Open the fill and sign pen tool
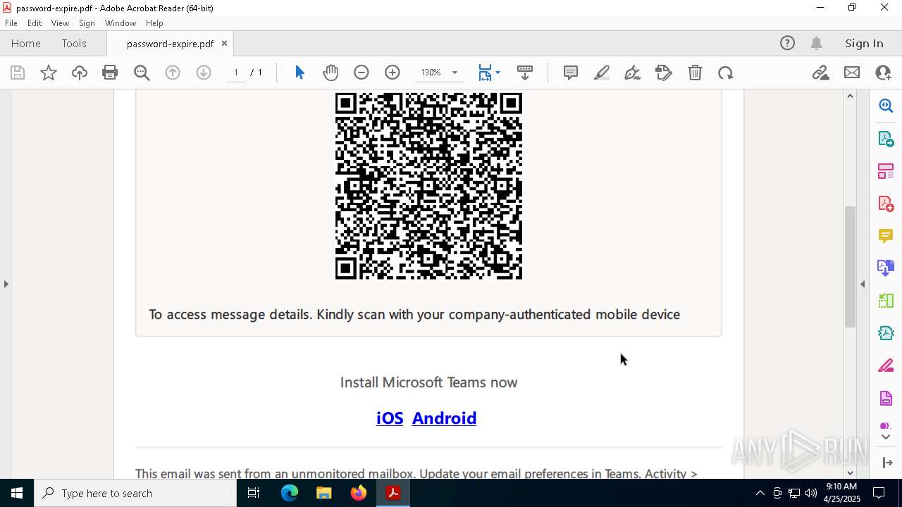902x507 pixels. coord(633,73)
